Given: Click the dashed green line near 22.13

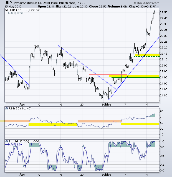Looking at the screenshot, I should (x=147, y=56).
